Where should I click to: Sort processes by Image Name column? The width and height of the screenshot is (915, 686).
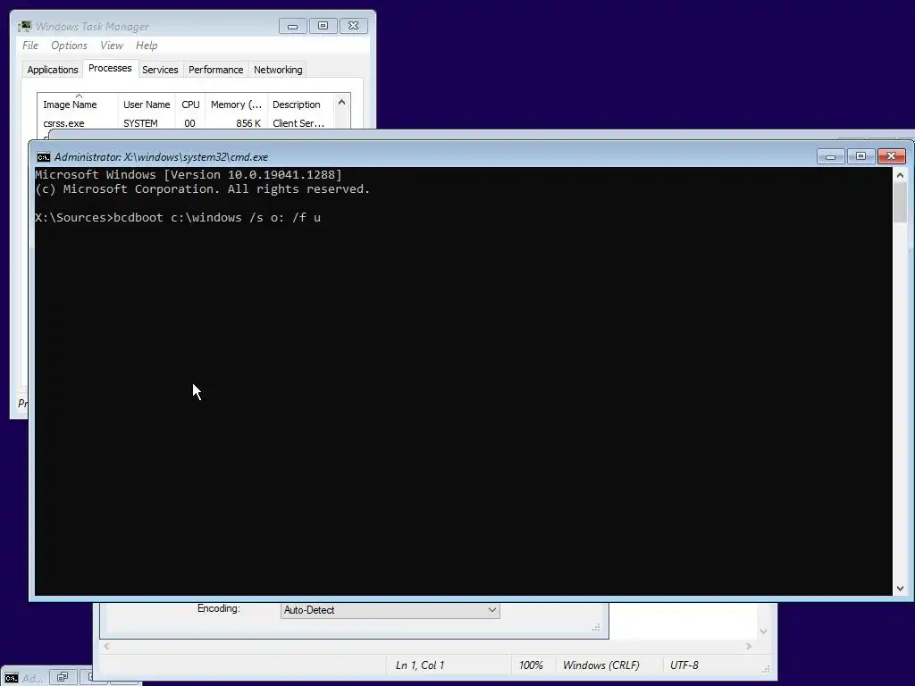point(78,104)
